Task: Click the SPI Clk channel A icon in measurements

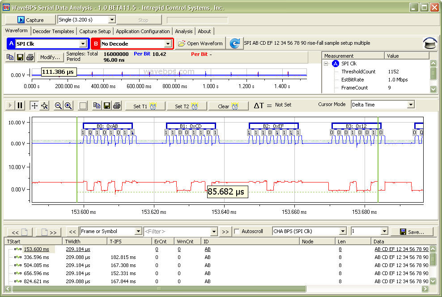Action: pyautogui.click(x=336, y=64)
